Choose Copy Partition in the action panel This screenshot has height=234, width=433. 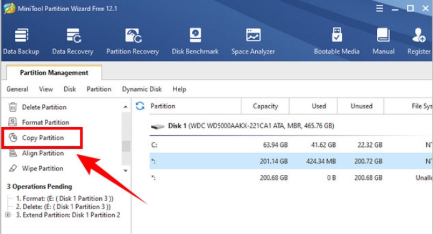(x=43, y=138)
